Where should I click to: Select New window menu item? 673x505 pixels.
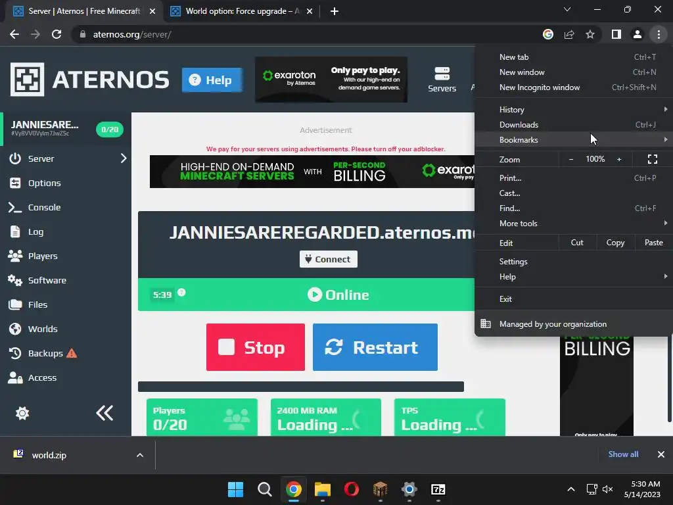[x=573, y=72]
